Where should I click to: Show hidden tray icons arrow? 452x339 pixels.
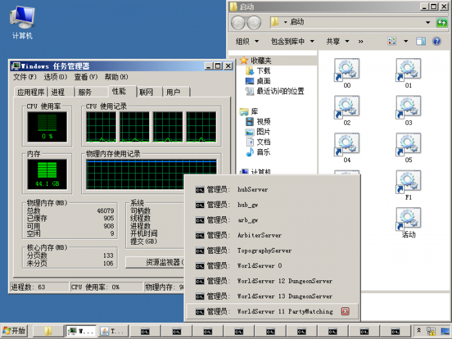pyautogui.click(x=419, y=331)
